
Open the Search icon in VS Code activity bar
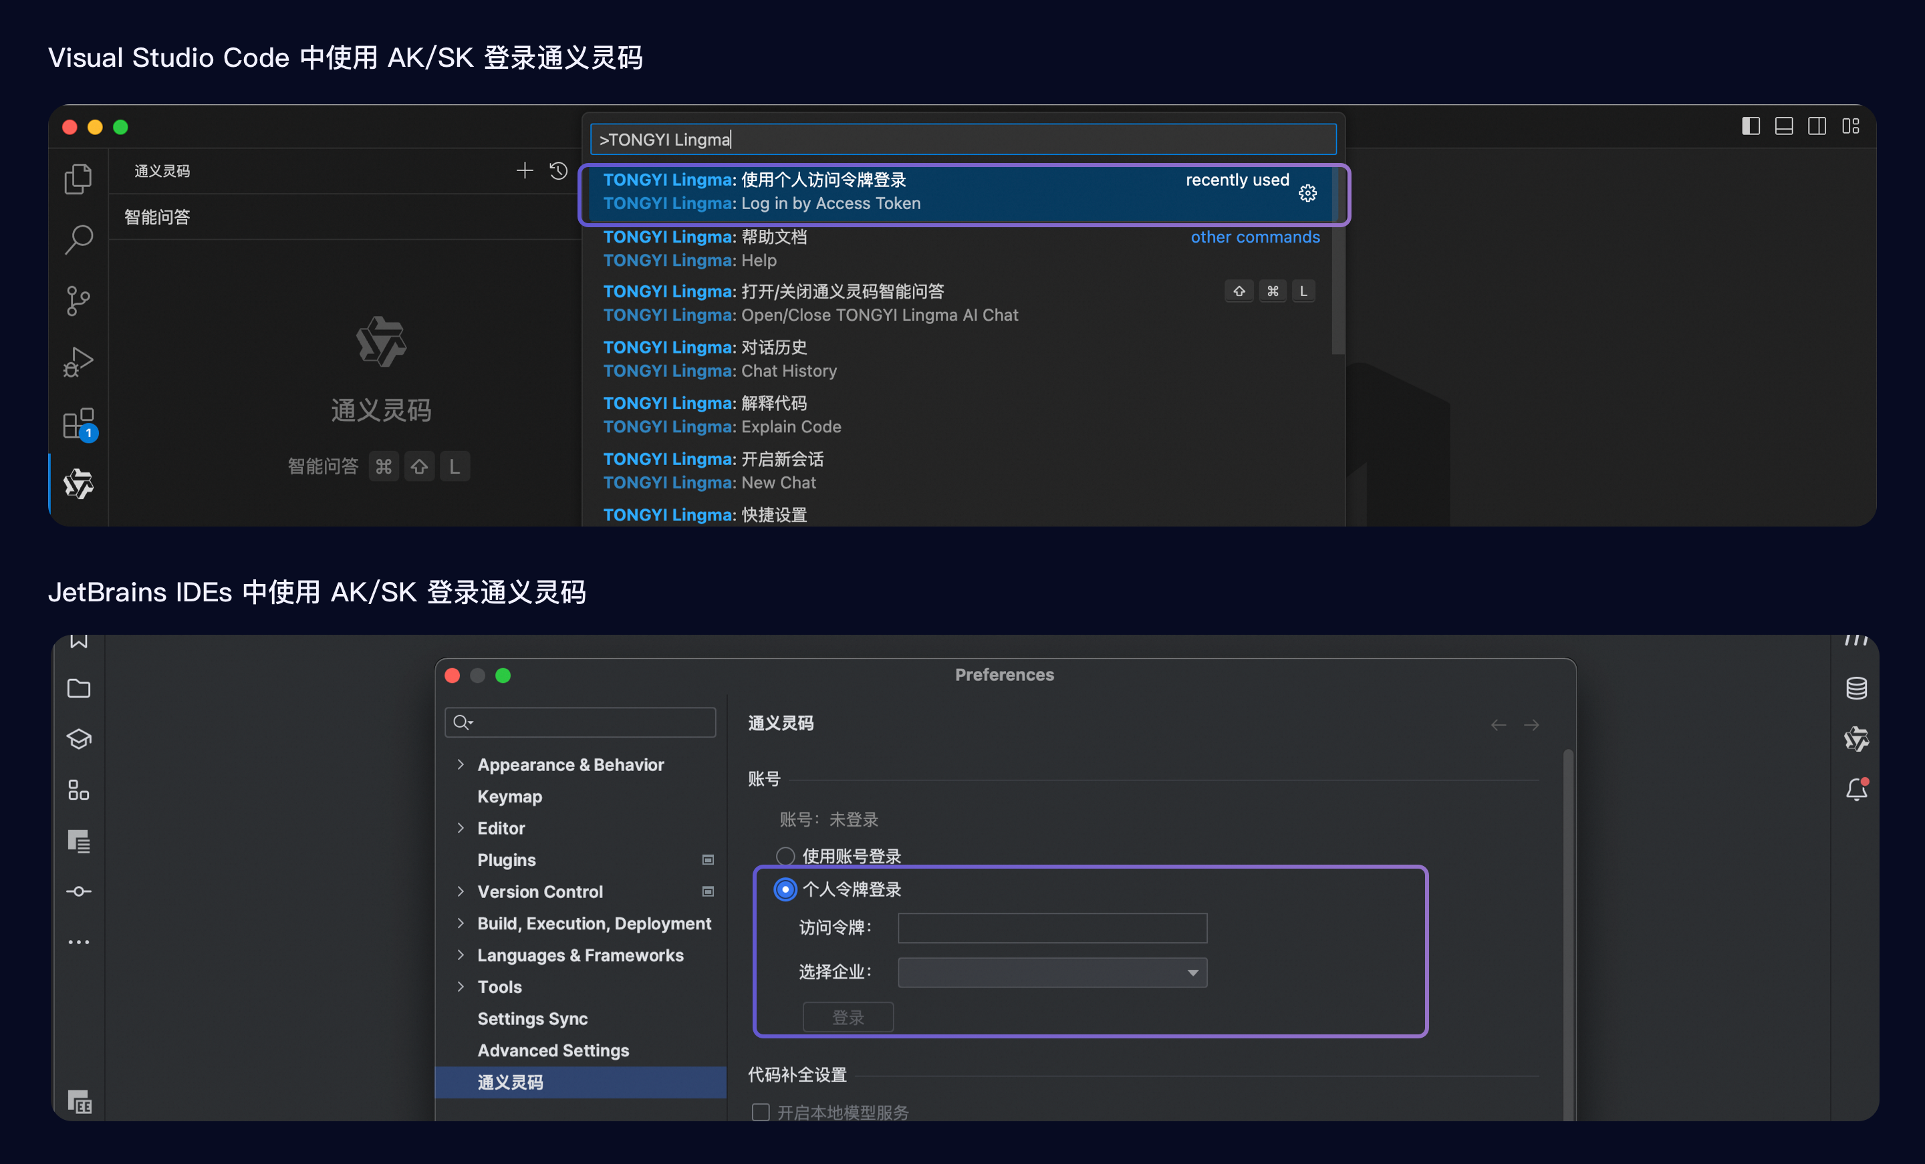pyautogui.click(x=78, y=239)
